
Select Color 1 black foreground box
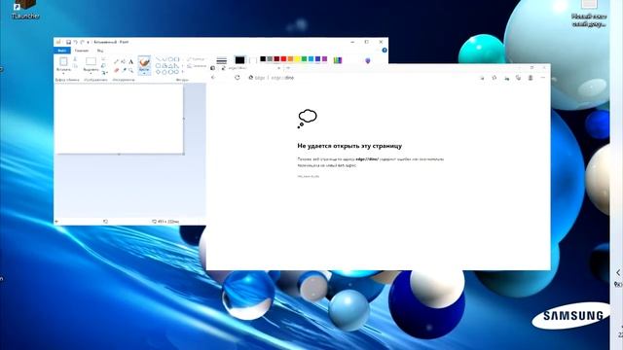(x=240, y=60)
